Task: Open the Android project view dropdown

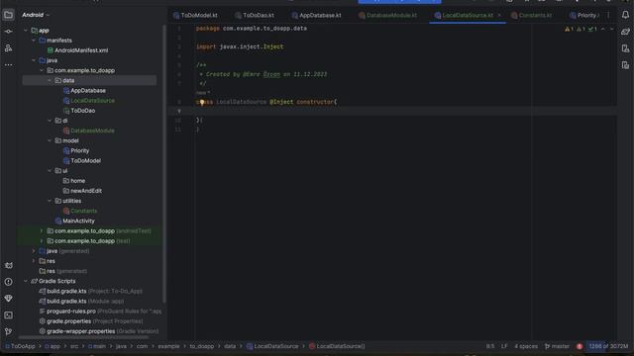Action: (x=36, y=15)
